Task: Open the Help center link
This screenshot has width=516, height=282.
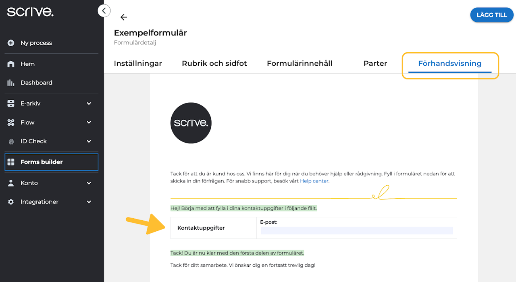Action: coord(314,181)
